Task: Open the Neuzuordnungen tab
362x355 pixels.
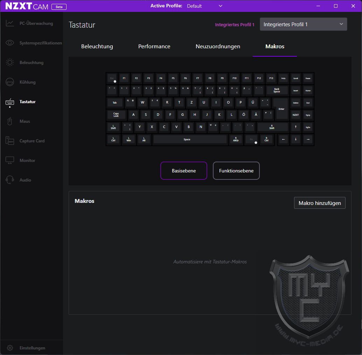Action: (218, 47)
